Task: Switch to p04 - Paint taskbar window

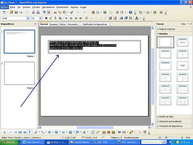Action: (104, 142)
